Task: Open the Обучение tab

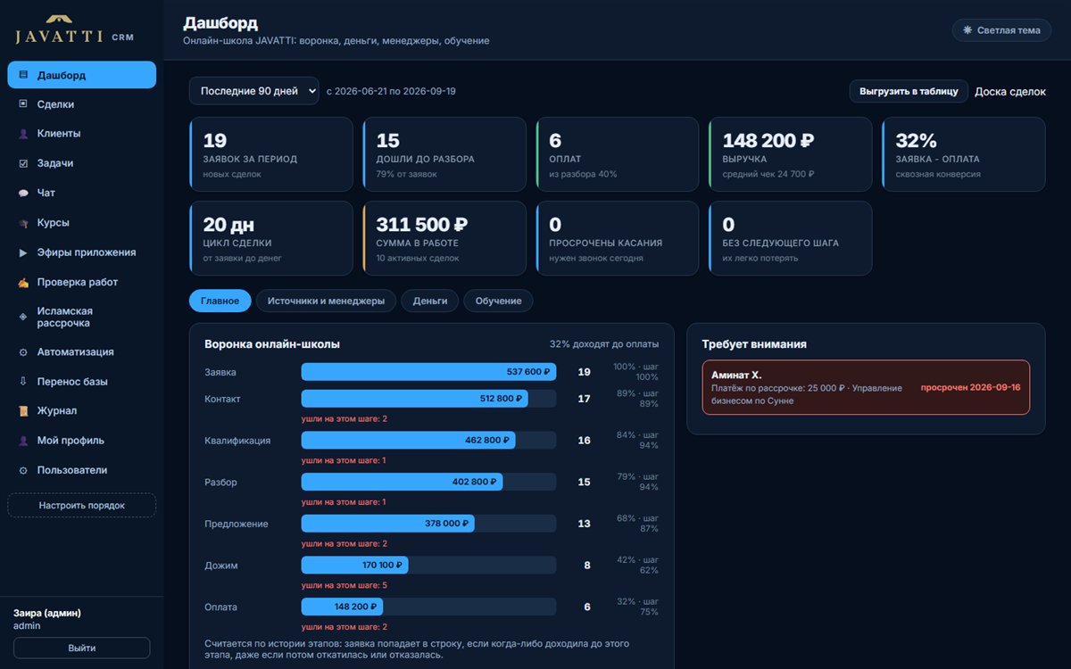Action: [498, 301]
